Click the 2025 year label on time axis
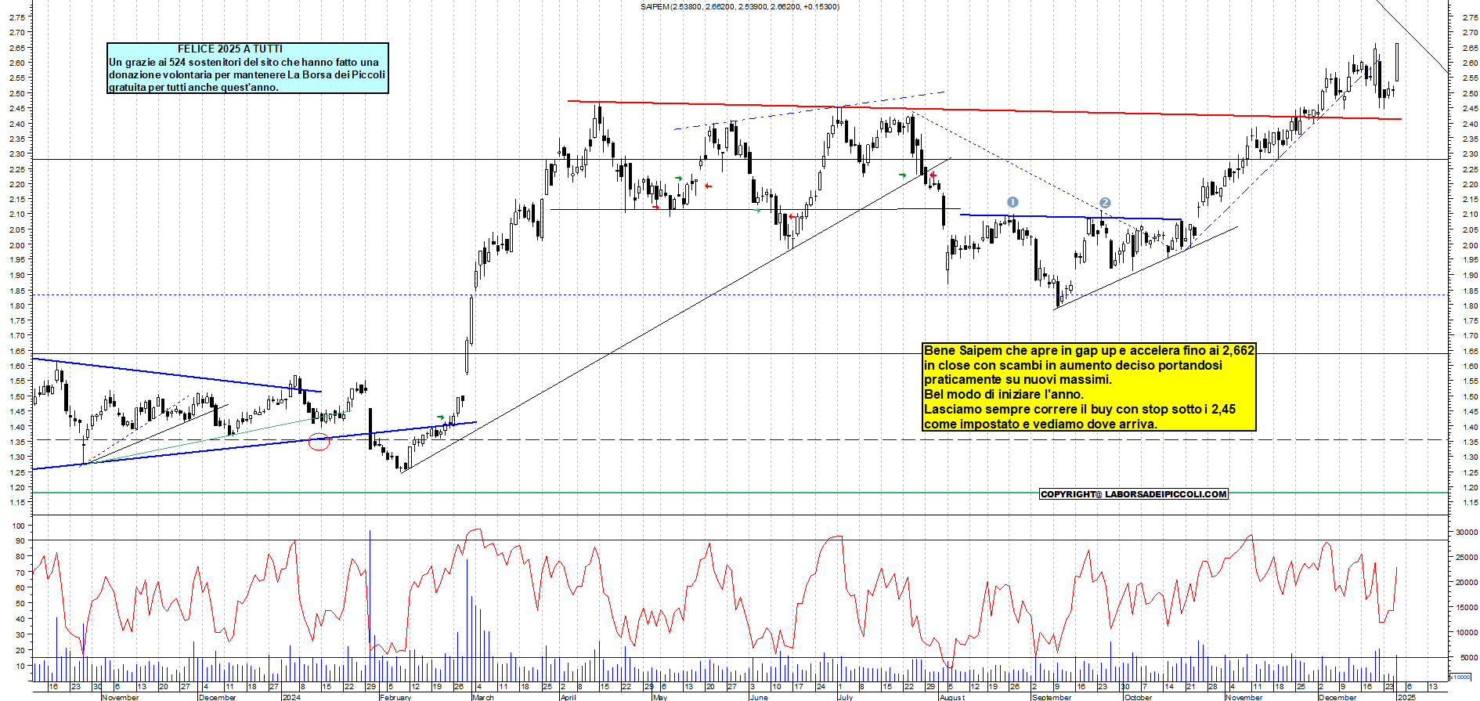This screenshot has height=701, width=1480. pyautogui.click(x=1406, y=697)
